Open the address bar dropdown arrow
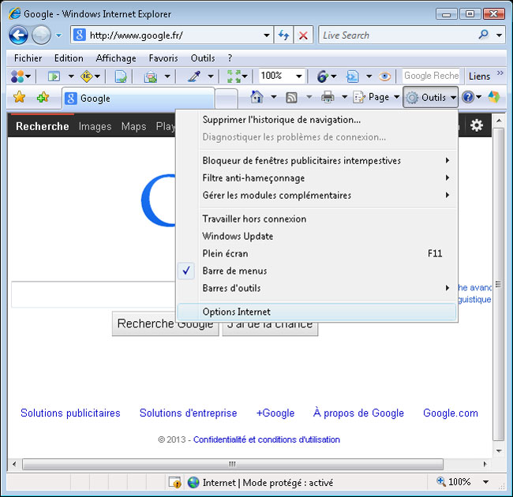Image resolution: width=513 pixels, height=497 pixels. [x=267, y=35]
